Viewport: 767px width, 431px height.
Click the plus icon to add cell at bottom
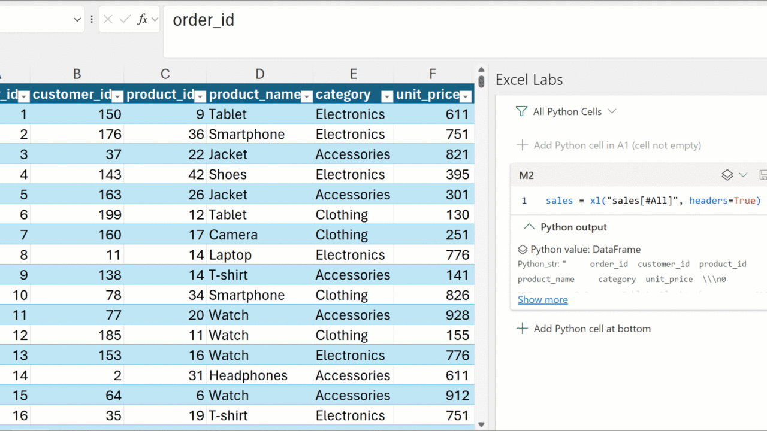[523, 329]
